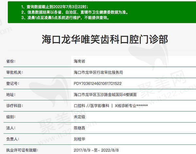
Task: Click the notice line 查询数据截止到2022年7月3日22时
Action: coord(55,7)
